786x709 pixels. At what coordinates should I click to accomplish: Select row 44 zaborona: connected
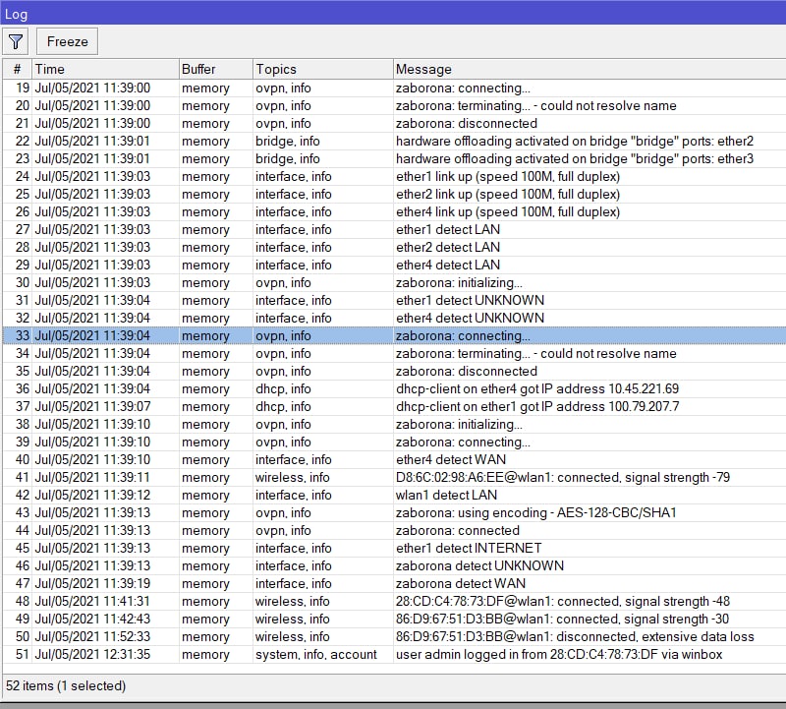(395, 530)
